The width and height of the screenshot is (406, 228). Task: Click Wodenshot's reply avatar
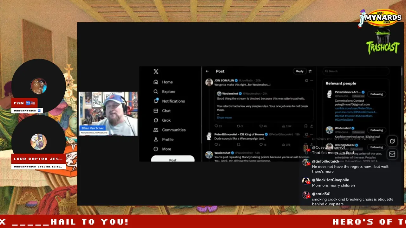(x=209, y=155)
